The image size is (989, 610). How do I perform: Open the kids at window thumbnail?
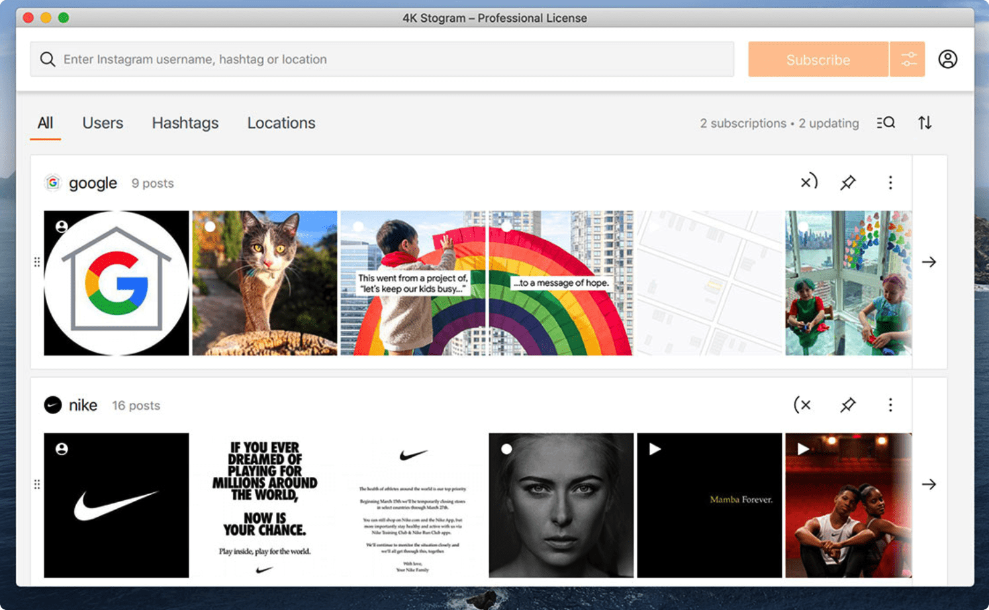[849, 283]
